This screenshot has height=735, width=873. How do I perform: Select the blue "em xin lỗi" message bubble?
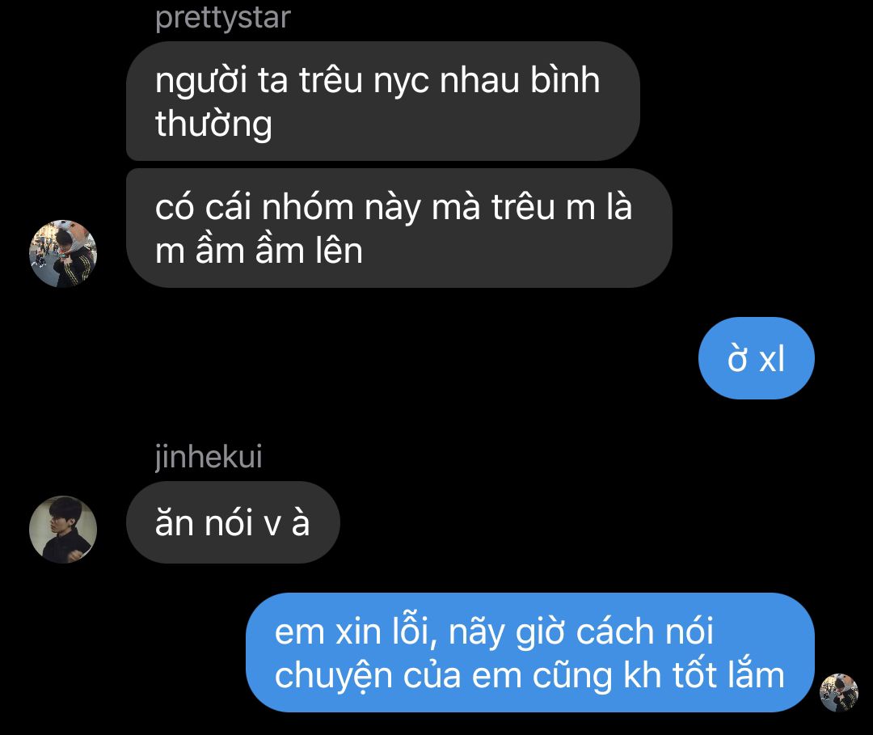click(530, 653)
